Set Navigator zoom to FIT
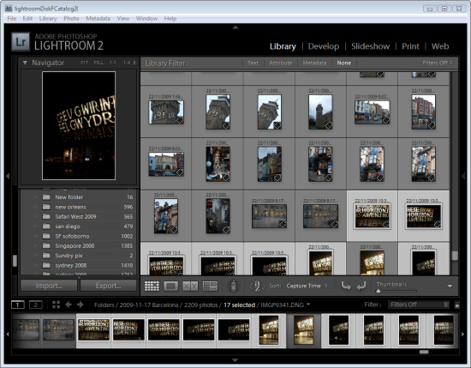 pyautogui.click(x=85, y=63)
